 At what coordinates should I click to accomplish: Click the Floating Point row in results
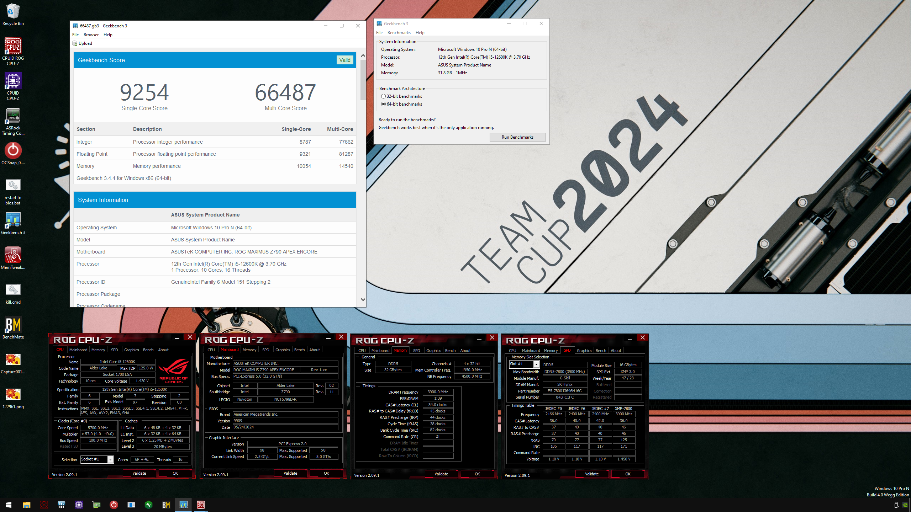point(215,154)
